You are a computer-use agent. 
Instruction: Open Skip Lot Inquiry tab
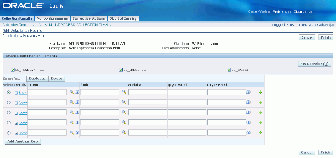pyautogui.click(x=123, y=18)
